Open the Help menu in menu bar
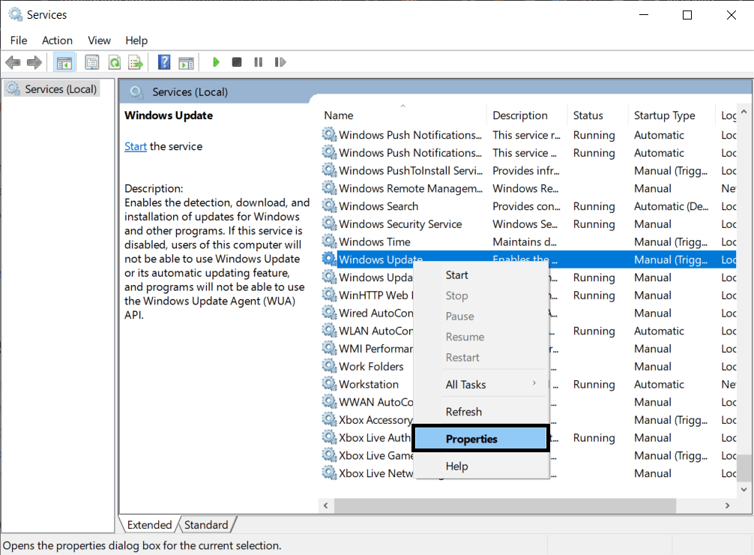The width and height of the screenshot is (754, 555). tap(136, 40)
